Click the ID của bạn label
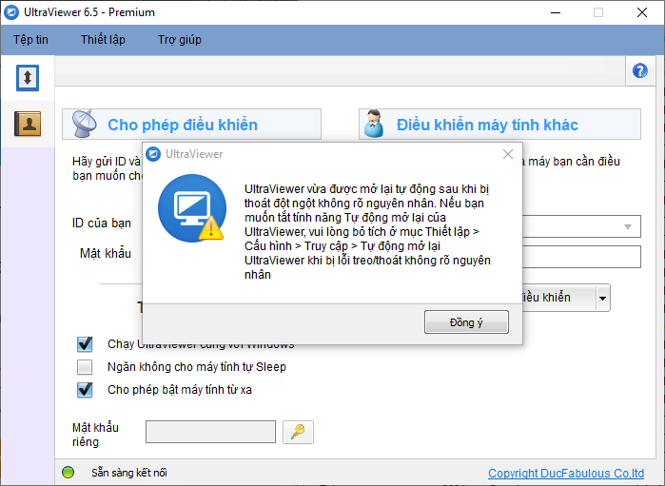 pyautogui.click(x=102, y=224)
